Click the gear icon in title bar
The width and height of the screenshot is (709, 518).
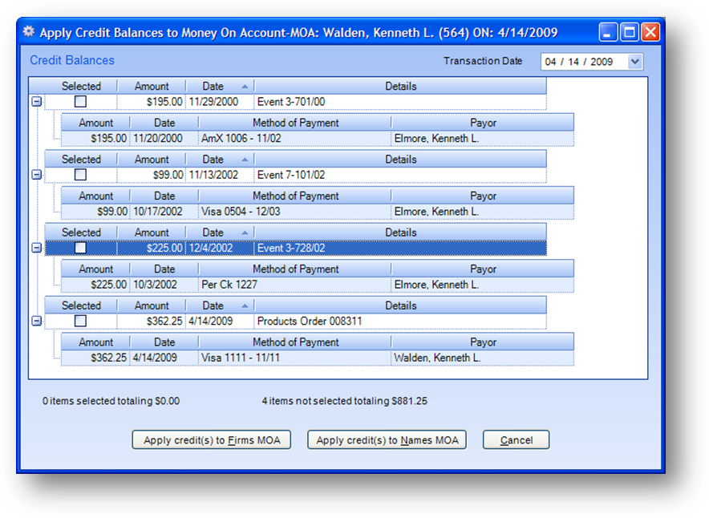pos(29,31)
